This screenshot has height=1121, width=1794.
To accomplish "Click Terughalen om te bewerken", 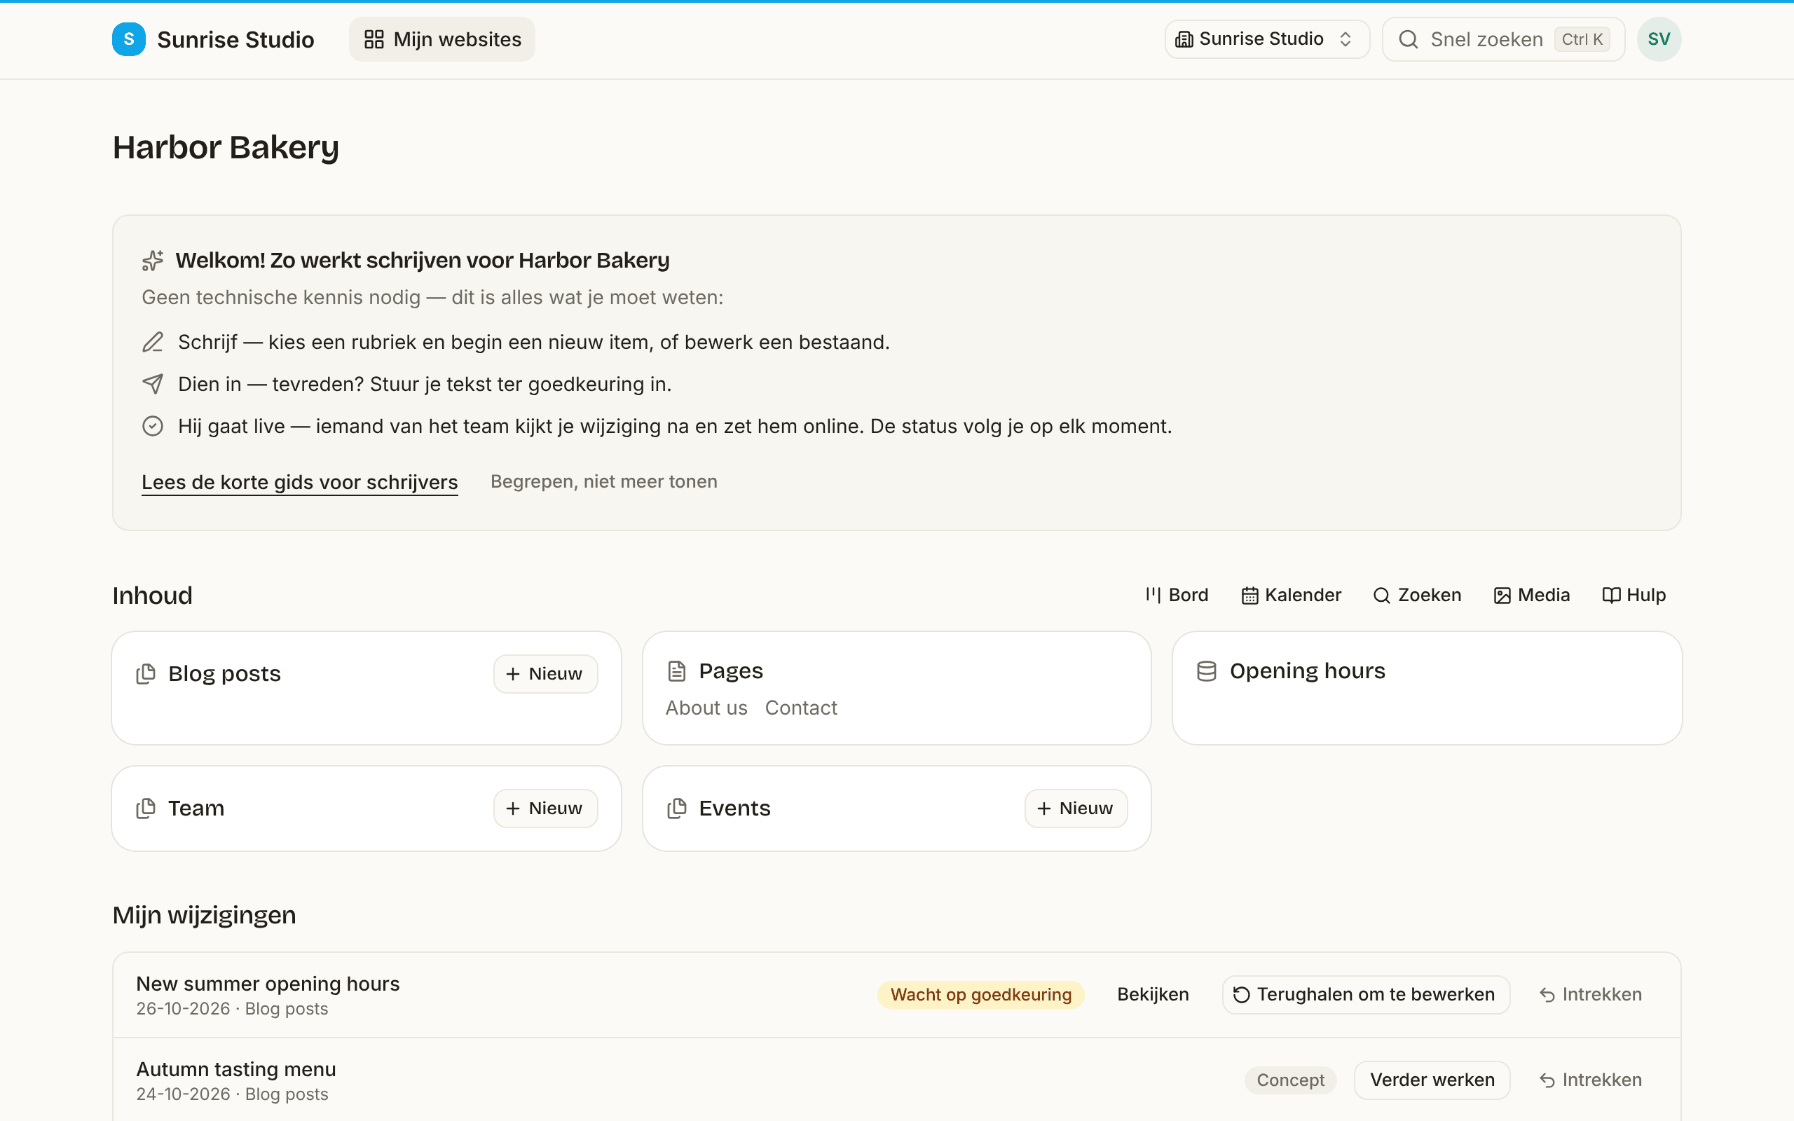I will tap(1366, 995).
